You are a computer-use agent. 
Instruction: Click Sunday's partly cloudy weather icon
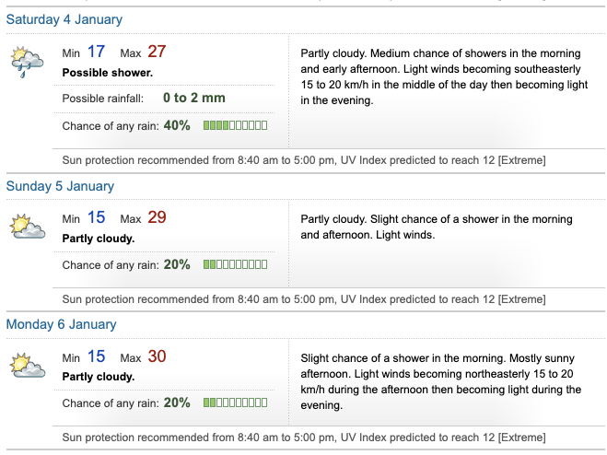click(x=26, y=226)
